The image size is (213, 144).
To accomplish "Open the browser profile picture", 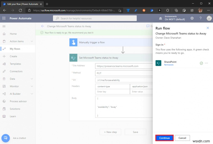I will click(x=200, y=10).
